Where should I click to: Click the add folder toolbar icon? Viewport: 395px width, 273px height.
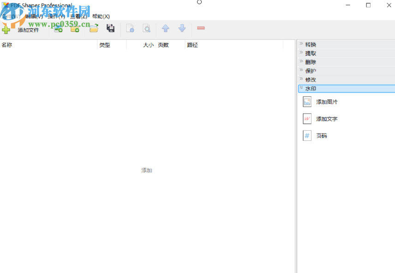[x=75, y=28]
